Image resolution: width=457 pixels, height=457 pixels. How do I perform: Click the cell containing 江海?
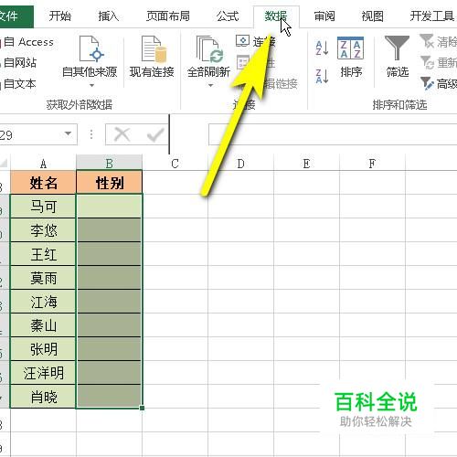(43, 302)
